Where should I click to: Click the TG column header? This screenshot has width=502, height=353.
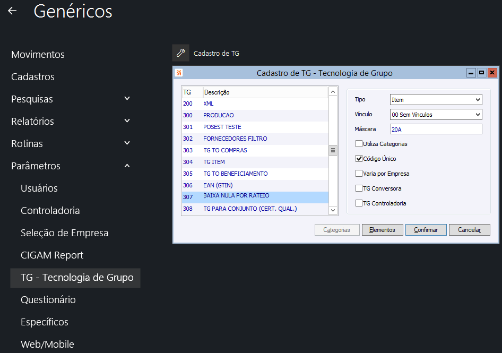tap(192, 92)
